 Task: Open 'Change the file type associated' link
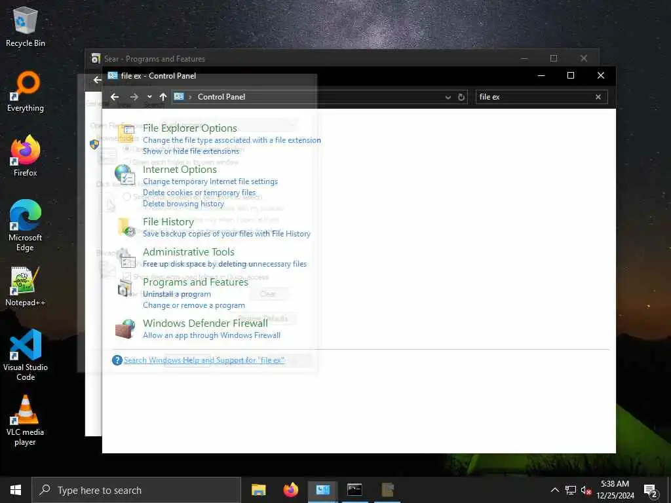232,140
